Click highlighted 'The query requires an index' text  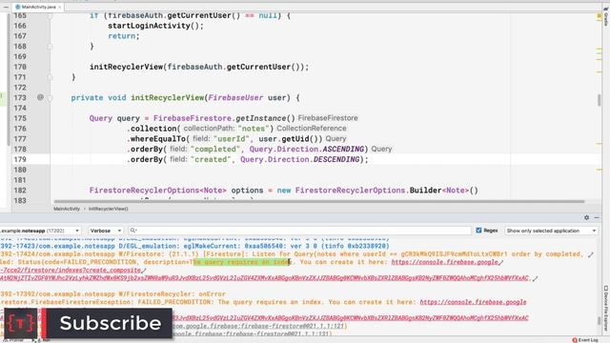[x=242, y=262]
